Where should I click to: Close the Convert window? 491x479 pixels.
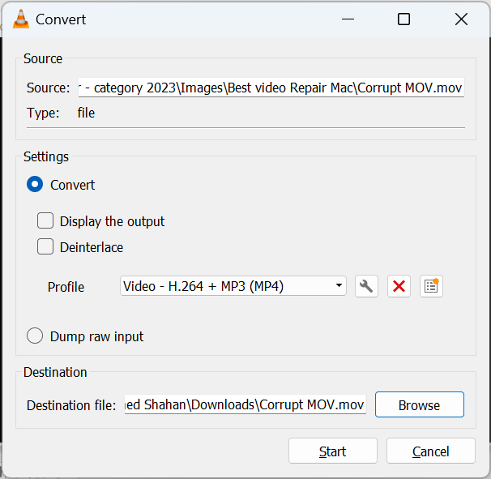click(x=461, y=19)
